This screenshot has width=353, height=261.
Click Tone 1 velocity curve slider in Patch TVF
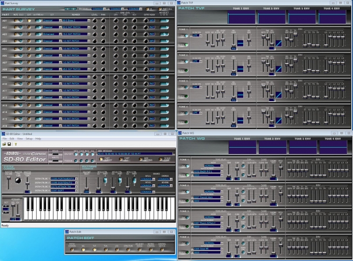[x=233, y=41]
